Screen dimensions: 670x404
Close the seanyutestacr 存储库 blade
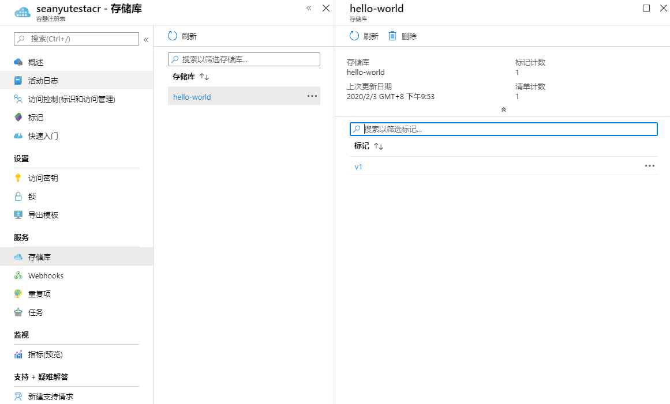326,8
